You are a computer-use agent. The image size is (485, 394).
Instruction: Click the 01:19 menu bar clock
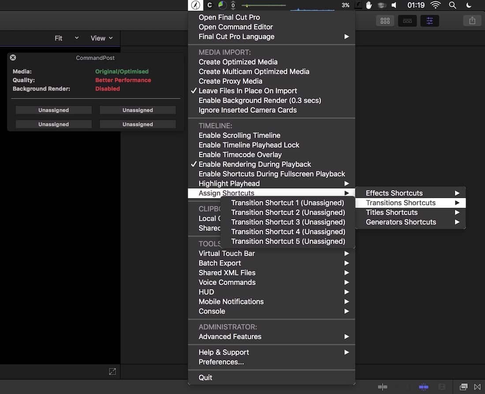[x=416, y=5]
